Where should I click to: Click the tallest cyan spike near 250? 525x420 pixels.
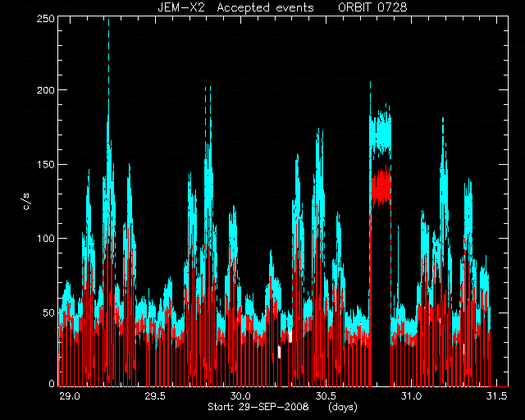[x=108, y=67]
